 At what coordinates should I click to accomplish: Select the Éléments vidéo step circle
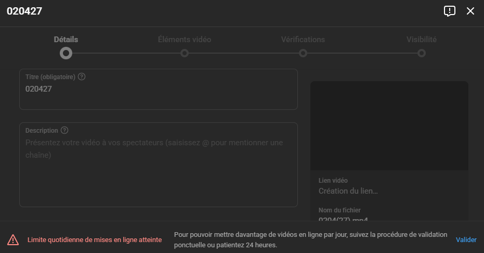pyautogui.click(x=185, y=53)
